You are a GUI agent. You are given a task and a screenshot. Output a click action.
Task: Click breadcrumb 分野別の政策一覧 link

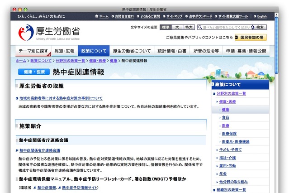tap(71, 61)
